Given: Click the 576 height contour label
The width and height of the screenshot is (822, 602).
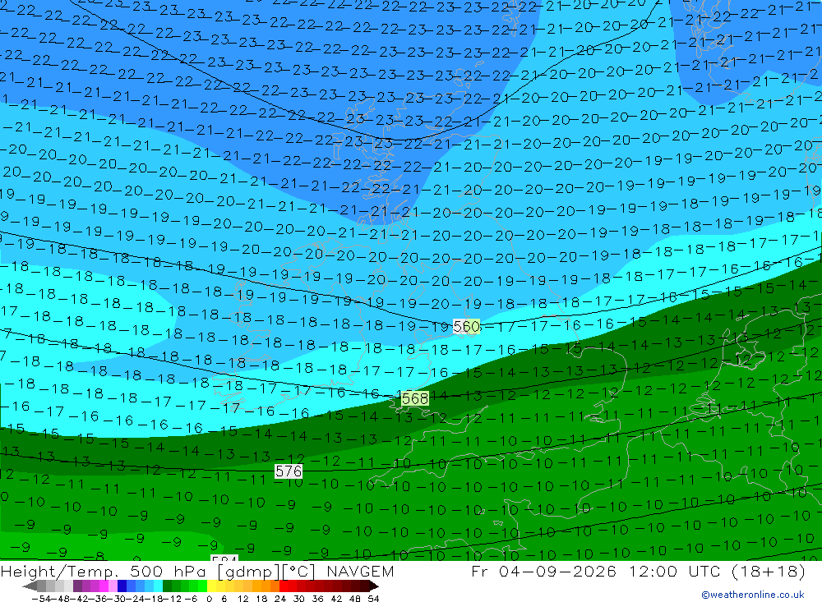Looking at the screenshot, I should click(289, 471).
